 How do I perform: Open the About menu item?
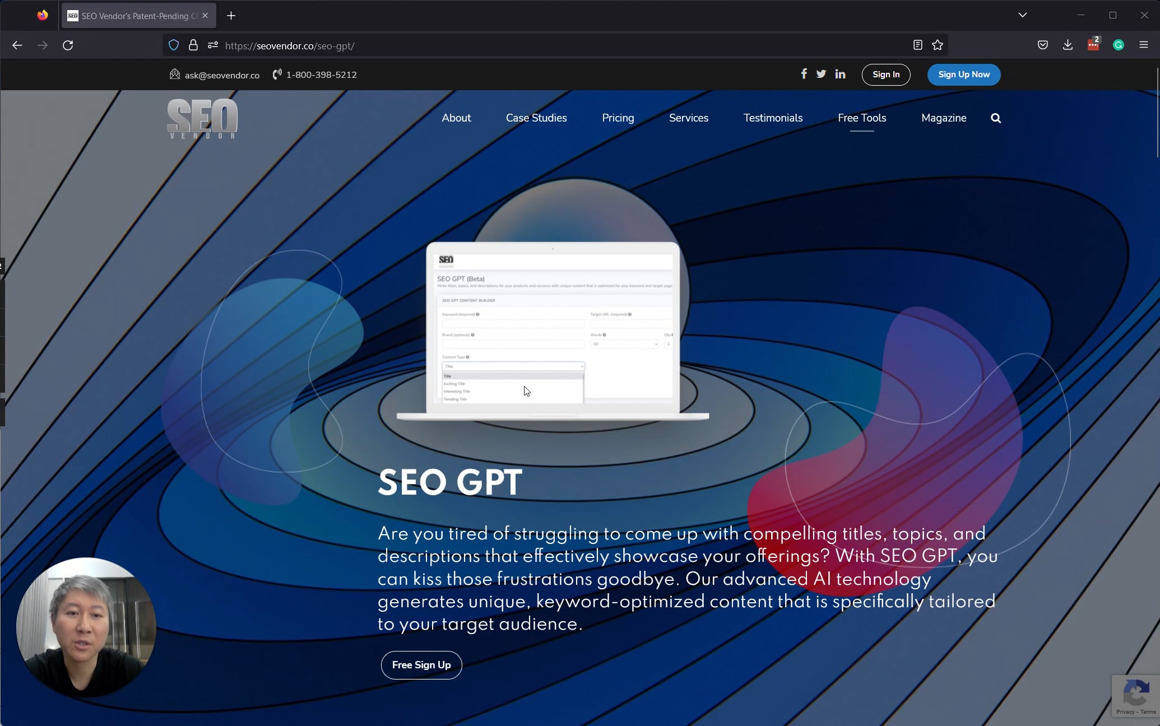tap(456, 118)
